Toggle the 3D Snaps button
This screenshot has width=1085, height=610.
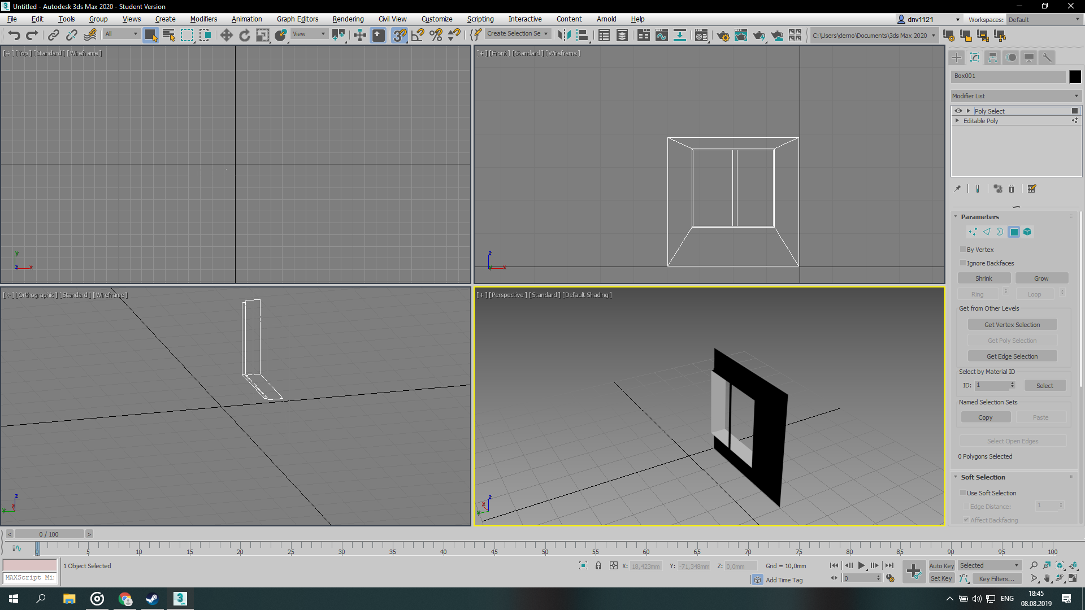coord(400,36)
